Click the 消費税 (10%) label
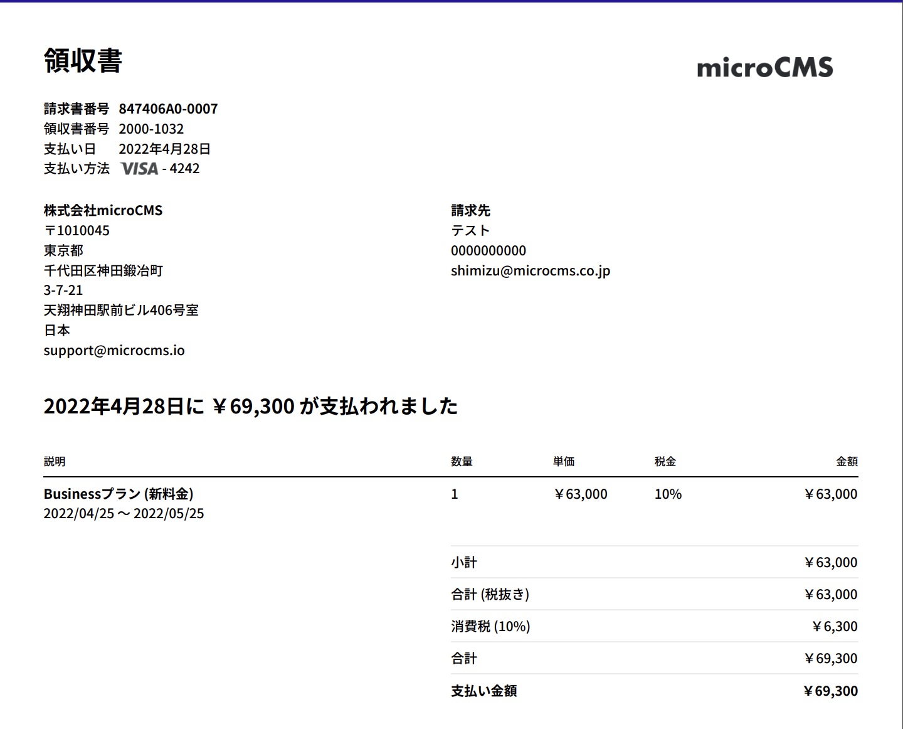903x729 pixels. pyautogui.click(x=490, y=627)
